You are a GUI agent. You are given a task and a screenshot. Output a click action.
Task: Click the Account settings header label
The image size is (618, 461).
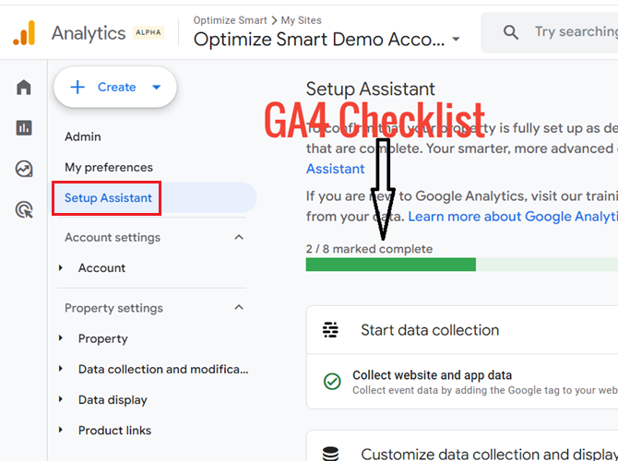(x=113, y=238)
